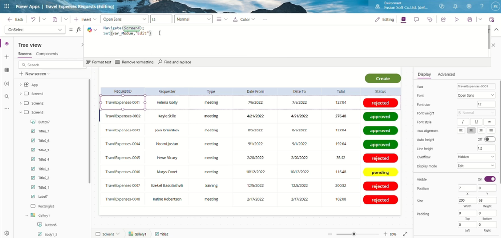Open the Properties pane icon in the command bar
This screenshot has width=501, height=238.
click(403, 19)
